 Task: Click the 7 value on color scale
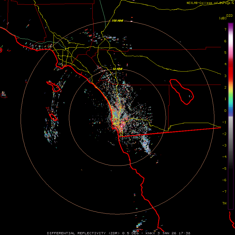point(225,29)
